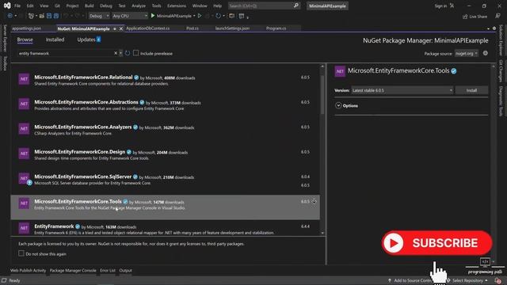Open the Extensions menu
This screenshot has width=507, height=285.
[x=177, y=6]
